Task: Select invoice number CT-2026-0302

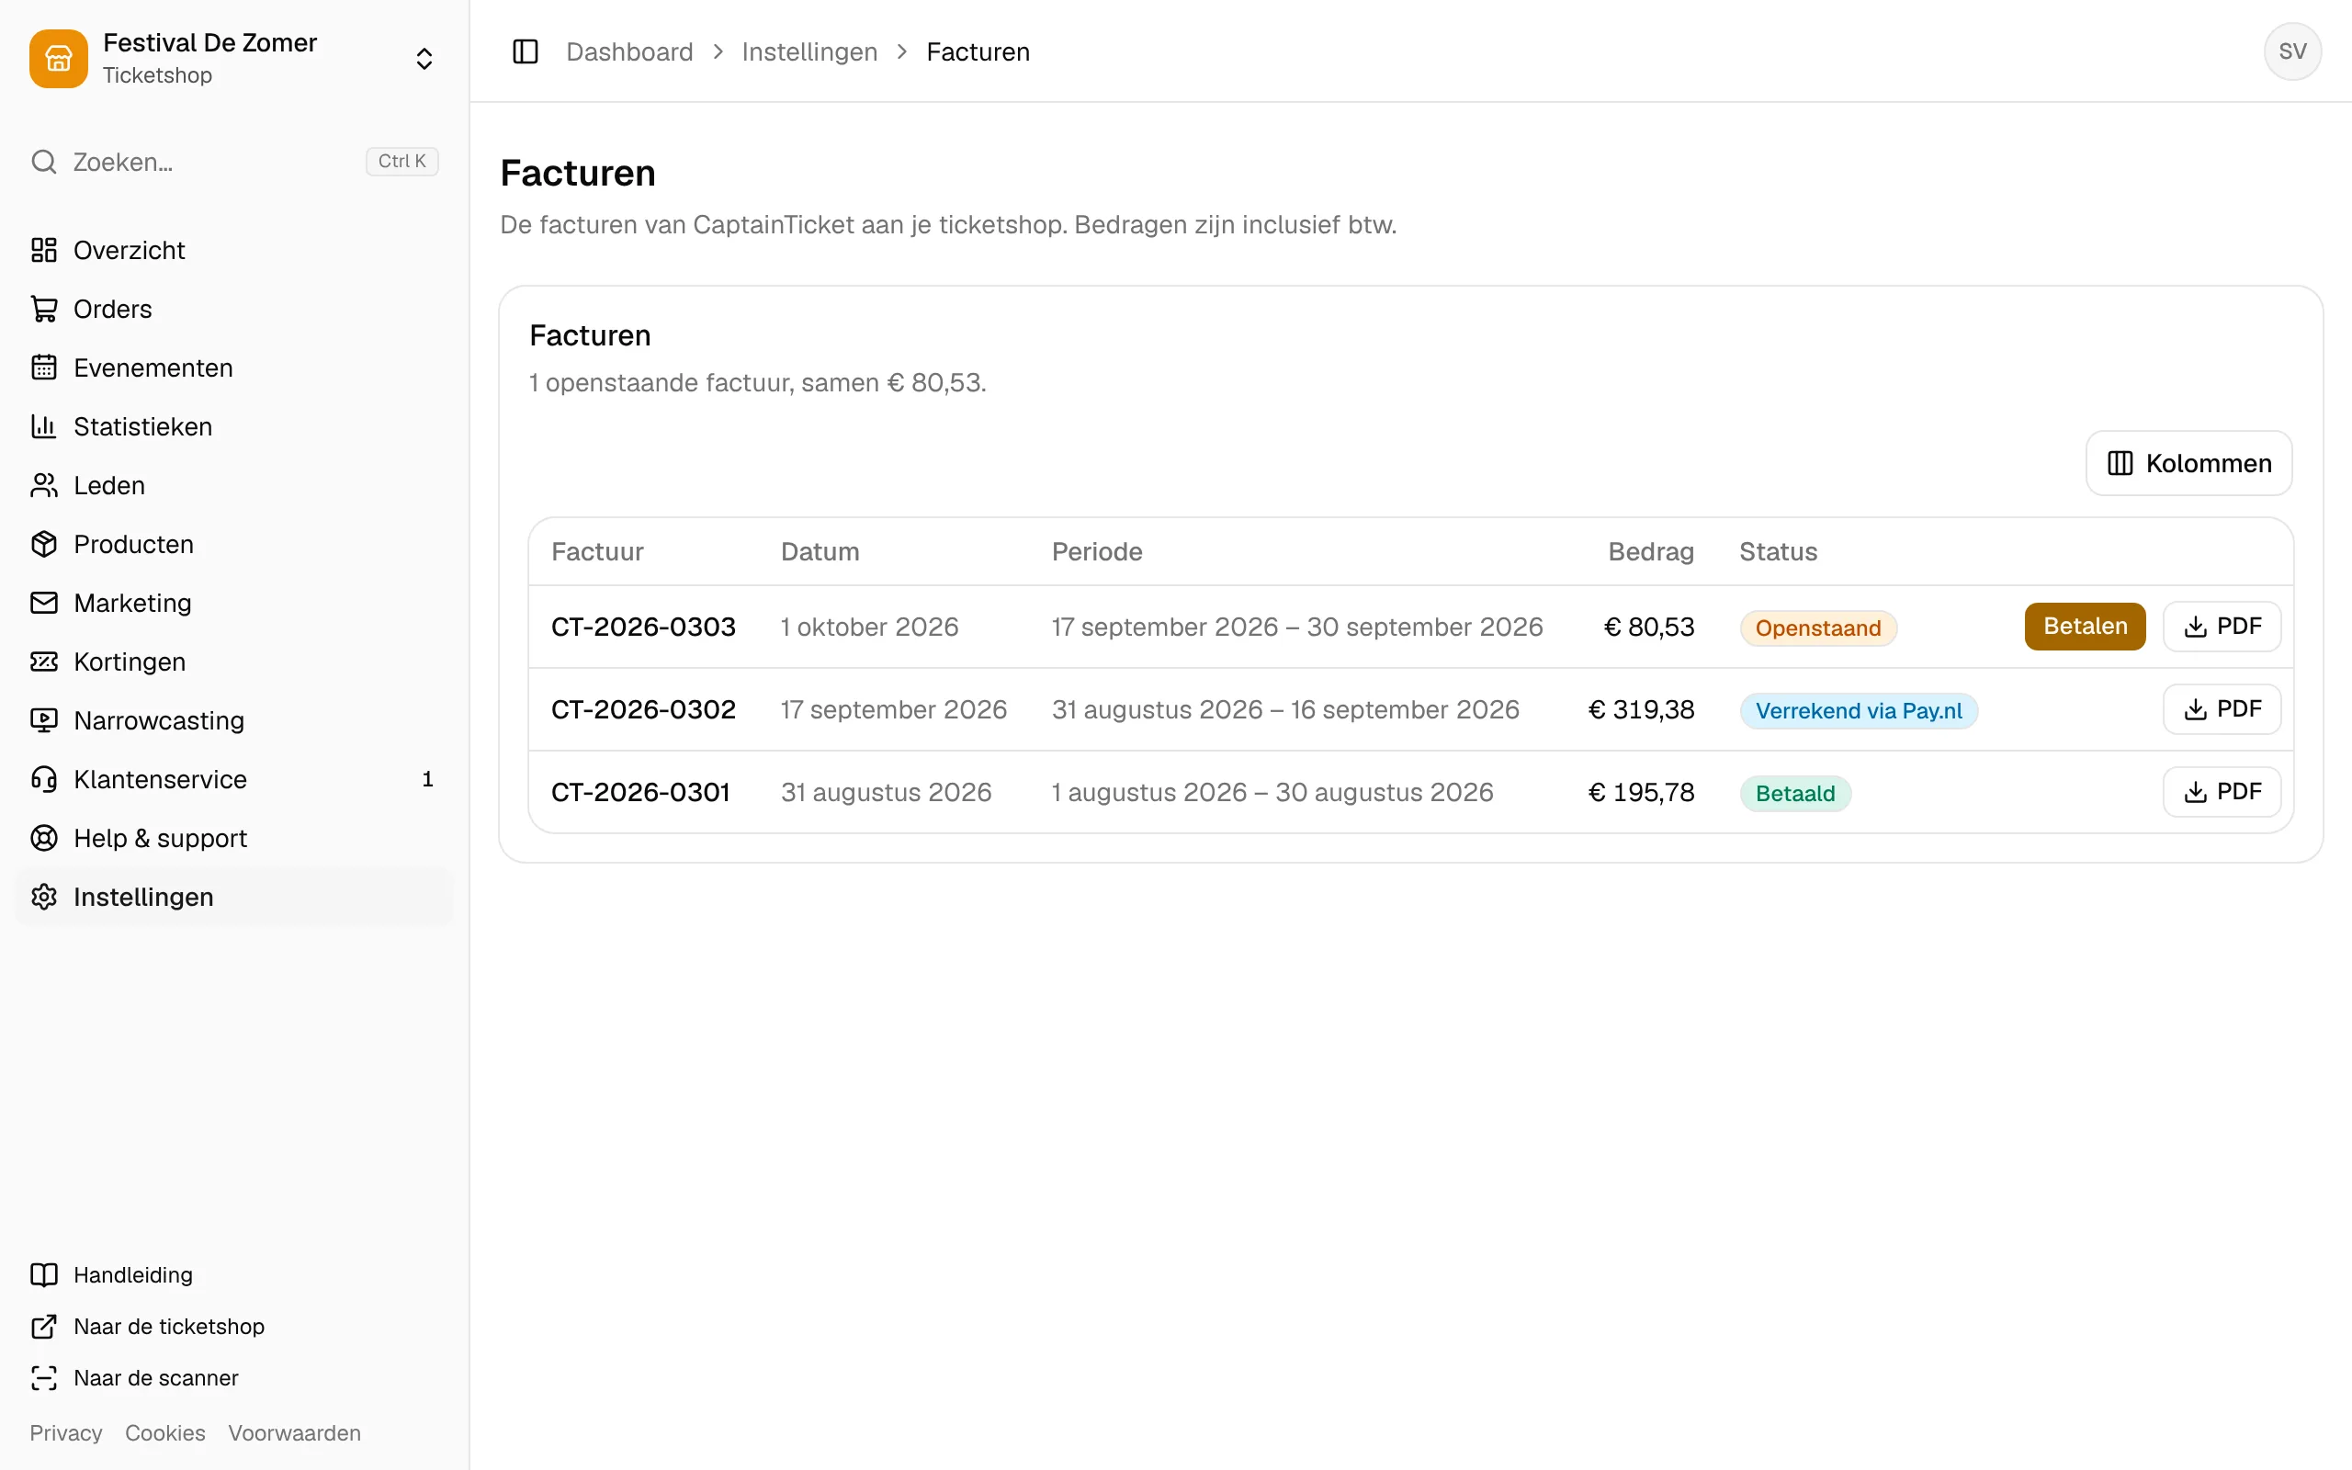Action: (x=643, y=709)
